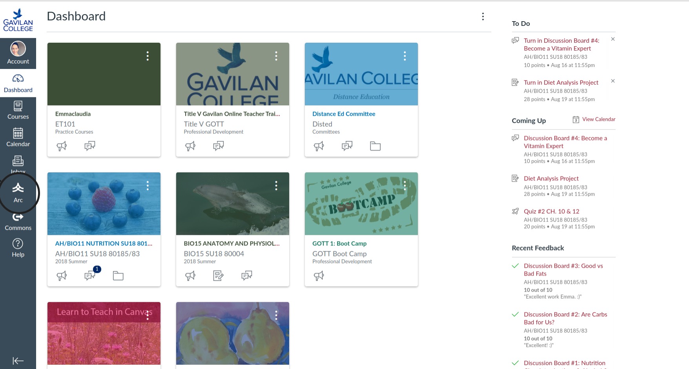
Task: Open Files folder icon on Distance Ed Committee card
Action: [x=375, y=146]
